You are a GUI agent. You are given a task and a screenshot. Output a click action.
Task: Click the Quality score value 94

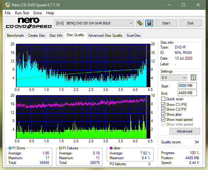197,142
